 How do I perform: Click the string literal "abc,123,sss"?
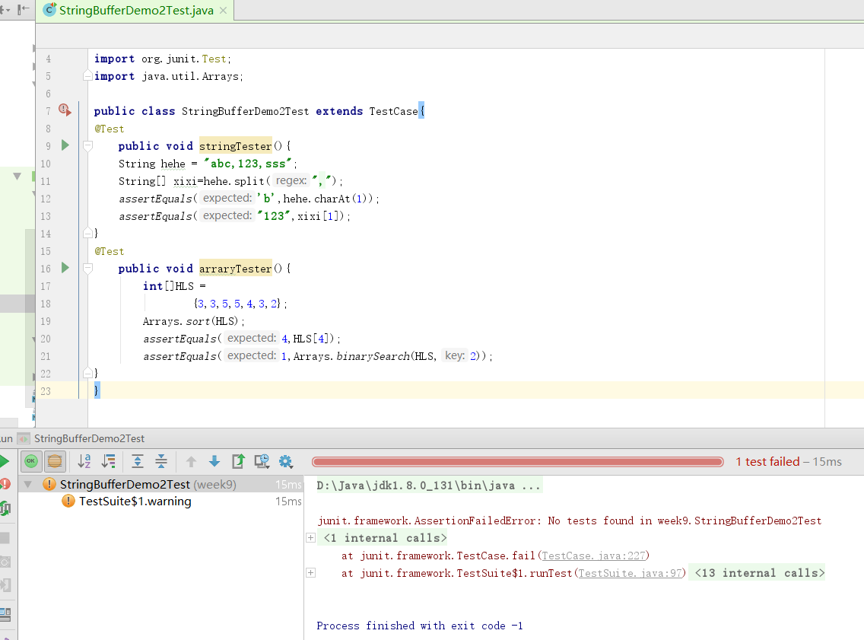point(247,164)
